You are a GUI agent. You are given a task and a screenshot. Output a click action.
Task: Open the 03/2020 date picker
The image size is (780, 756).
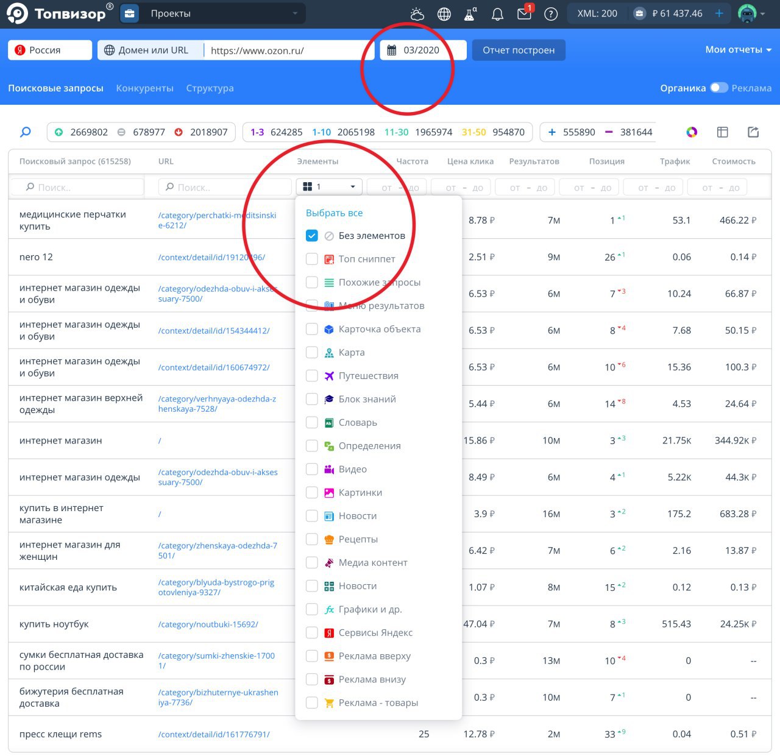(x=423, y=50)
